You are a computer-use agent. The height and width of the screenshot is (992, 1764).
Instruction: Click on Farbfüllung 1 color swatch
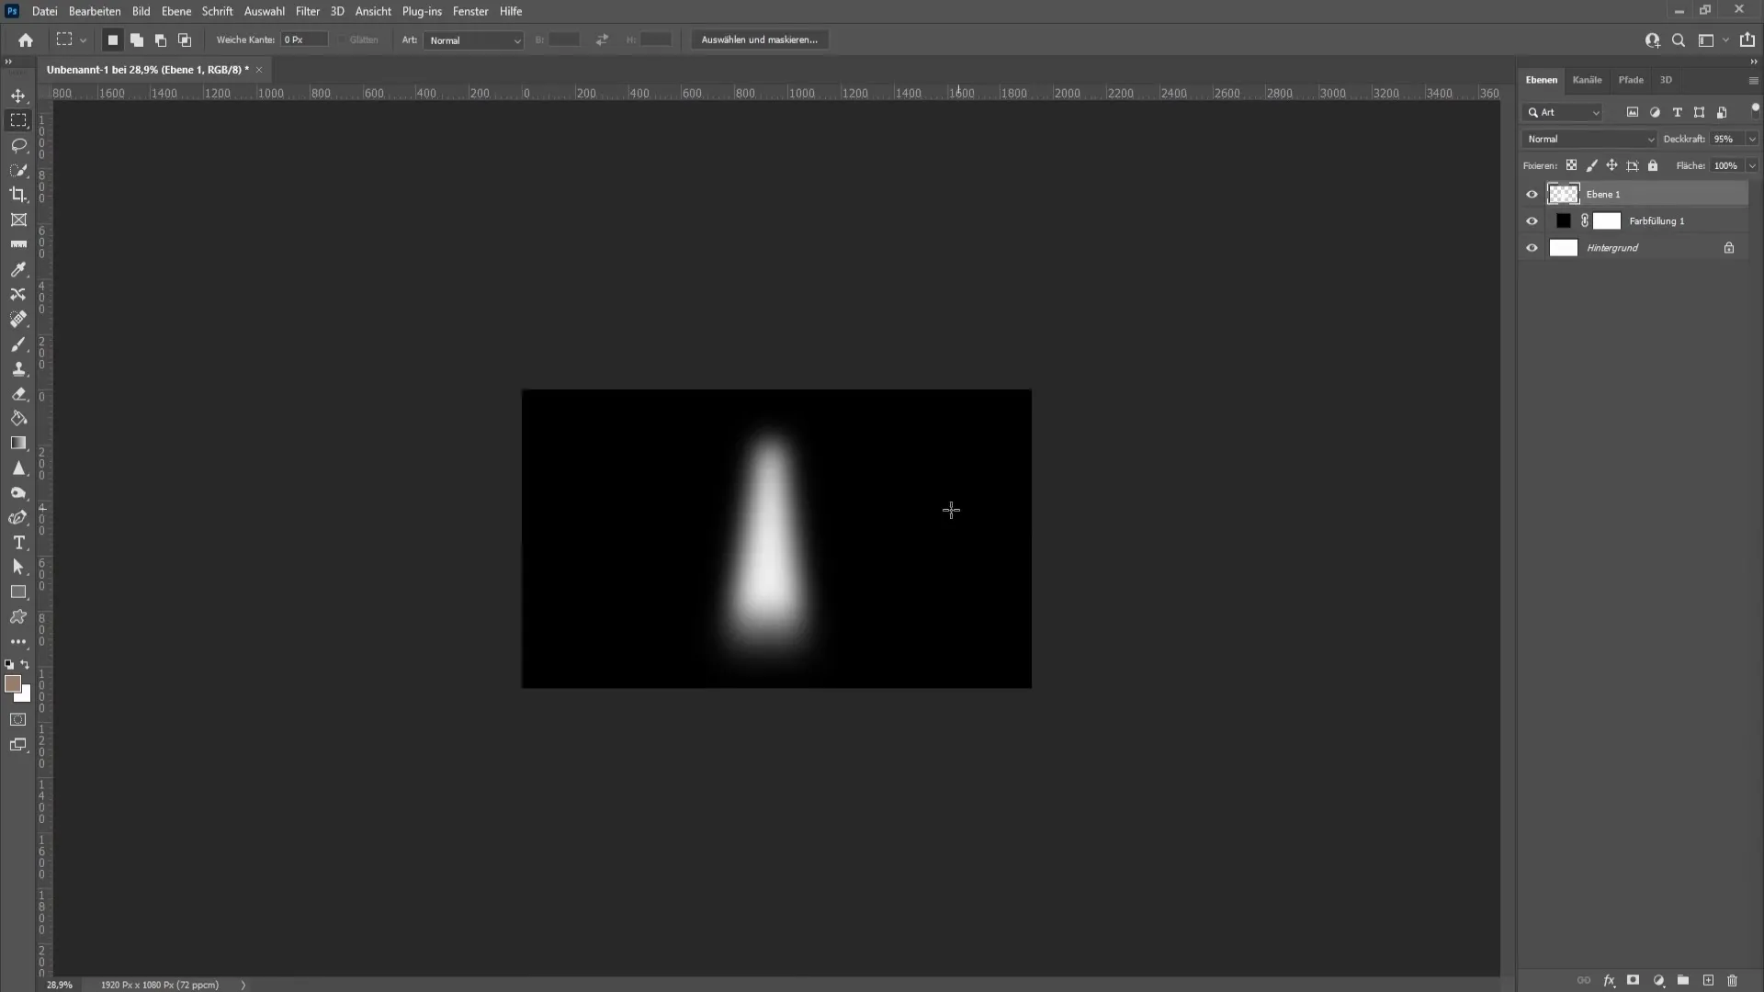(x=1563, y=220)
